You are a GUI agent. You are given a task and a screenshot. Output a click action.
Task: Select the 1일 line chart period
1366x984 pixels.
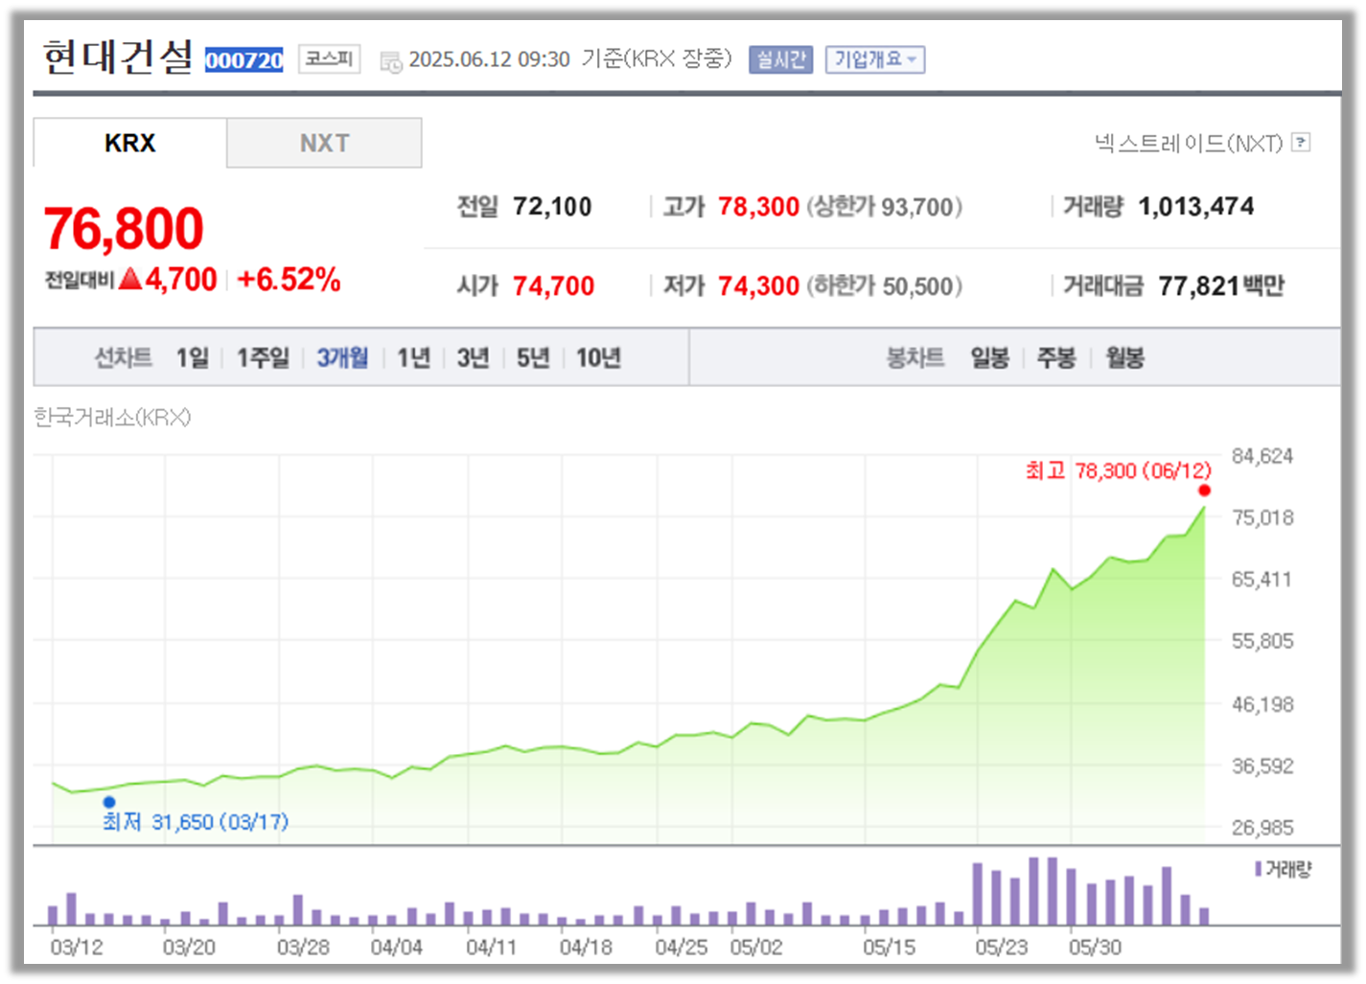pos(193,357)
